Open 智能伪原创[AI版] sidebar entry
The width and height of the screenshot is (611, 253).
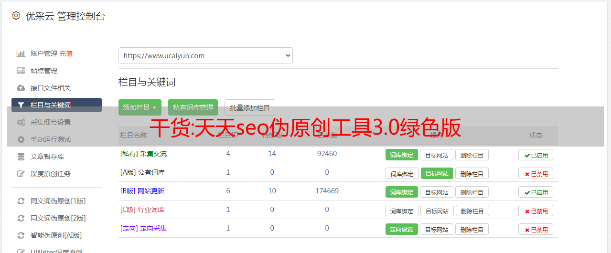pyautogui.click(x=56, y=235)
